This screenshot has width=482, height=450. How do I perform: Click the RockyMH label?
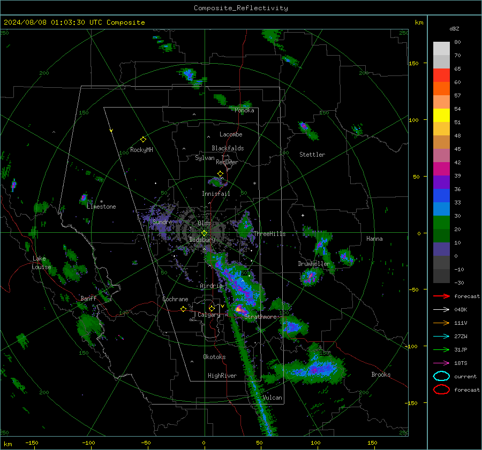coord(141,150)
